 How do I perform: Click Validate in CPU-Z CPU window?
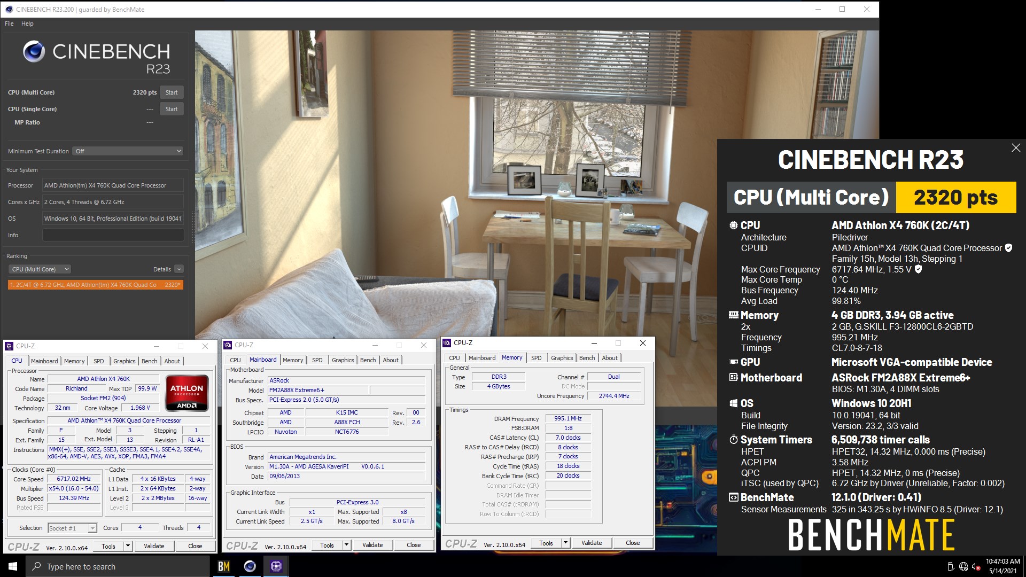(154, 546)
